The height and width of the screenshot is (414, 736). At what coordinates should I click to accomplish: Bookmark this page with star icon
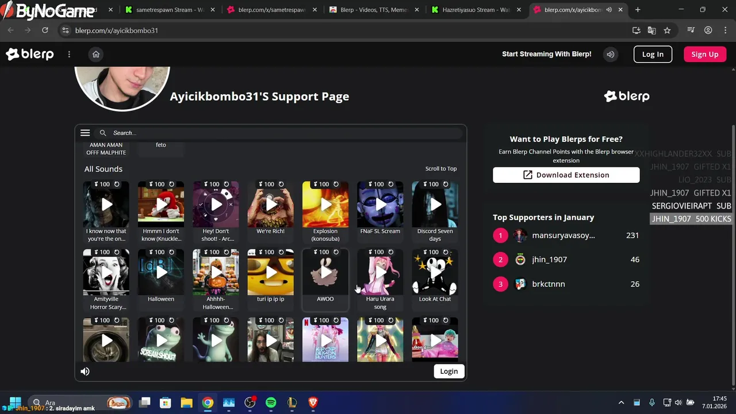[667, 30]
